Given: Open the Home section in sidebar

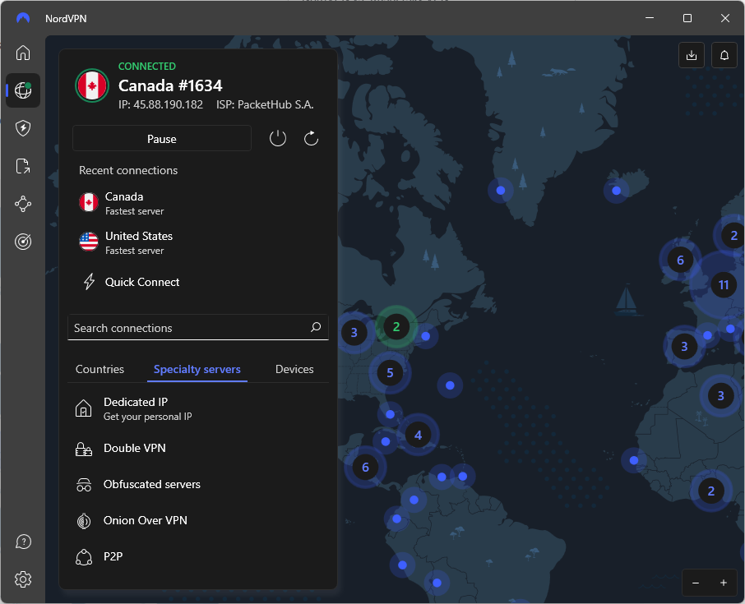Looking at the screenshot, I should pos(23,53).
